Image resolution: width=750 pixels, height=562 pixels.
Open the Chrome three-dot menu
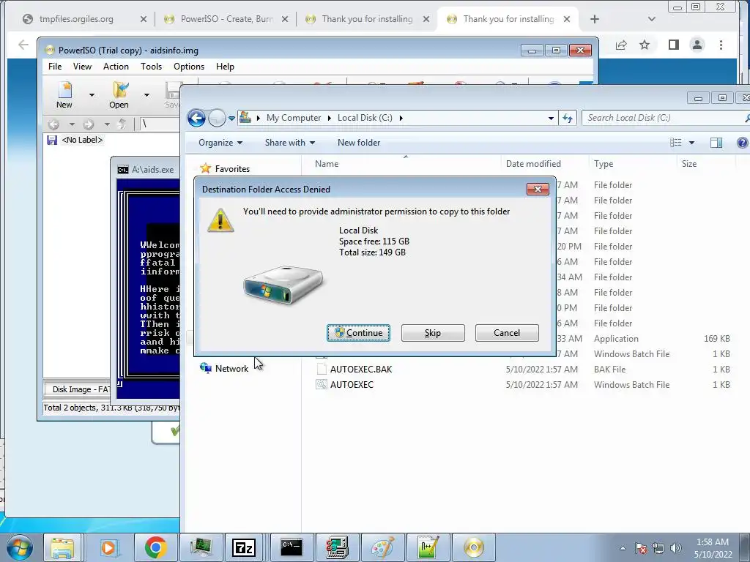click(721, 45)
